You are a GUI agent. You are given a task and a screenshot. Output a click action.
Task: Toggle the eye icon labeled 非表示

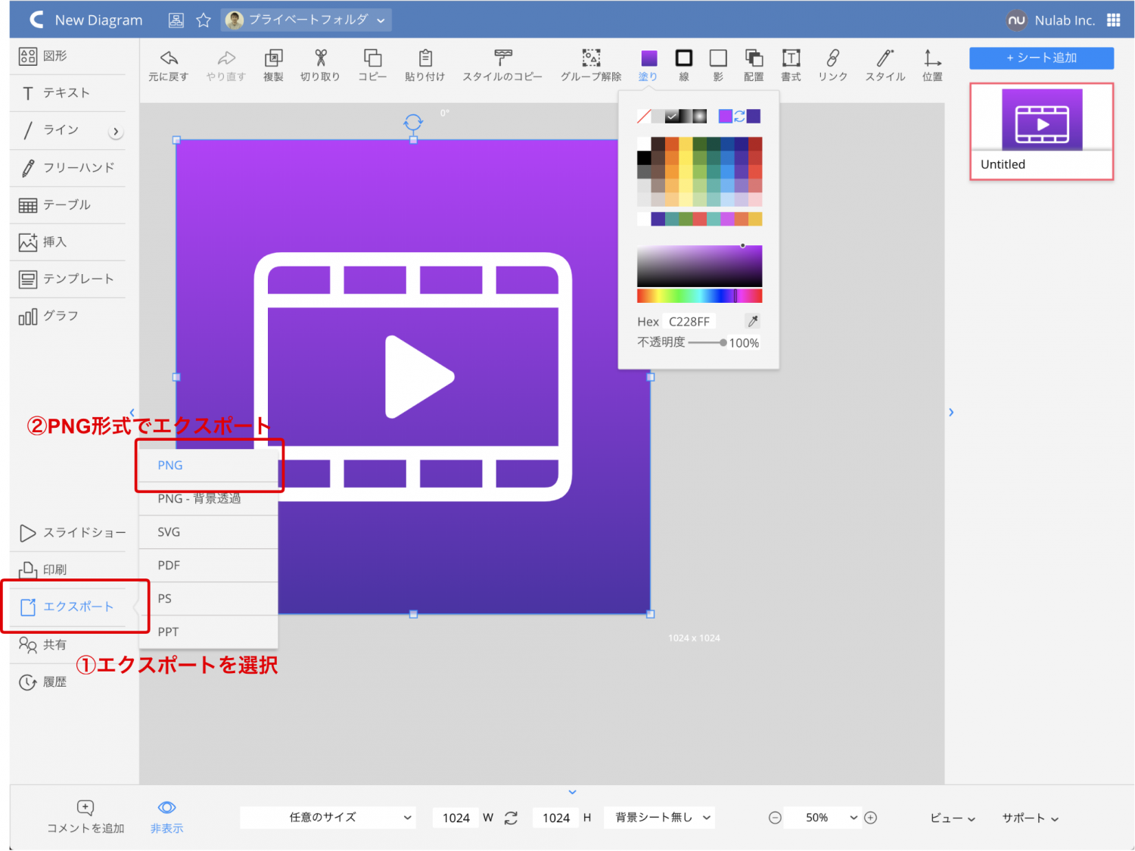166,809
